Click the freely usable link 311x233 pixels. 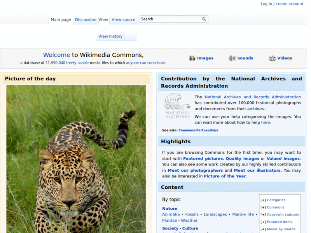pos(77,63)
